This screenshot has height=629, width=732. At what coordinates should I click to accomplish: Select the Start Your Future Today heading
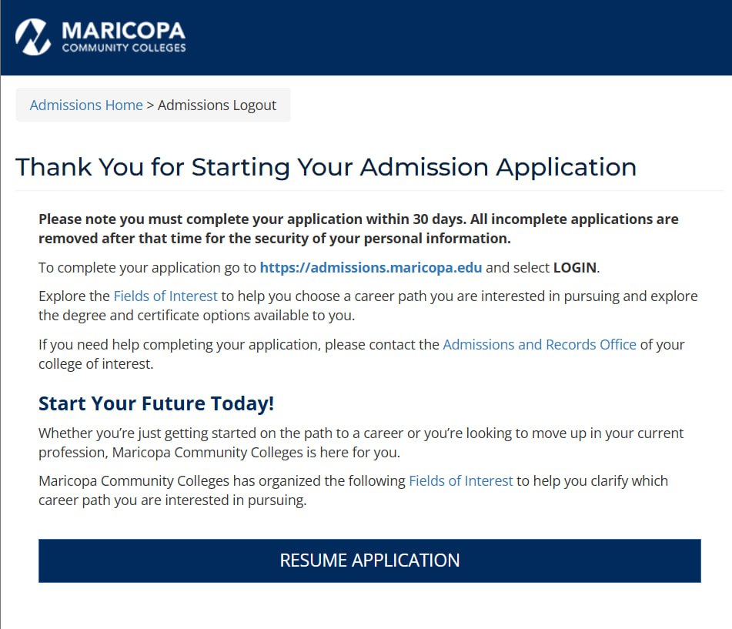(x=156, y=403)
